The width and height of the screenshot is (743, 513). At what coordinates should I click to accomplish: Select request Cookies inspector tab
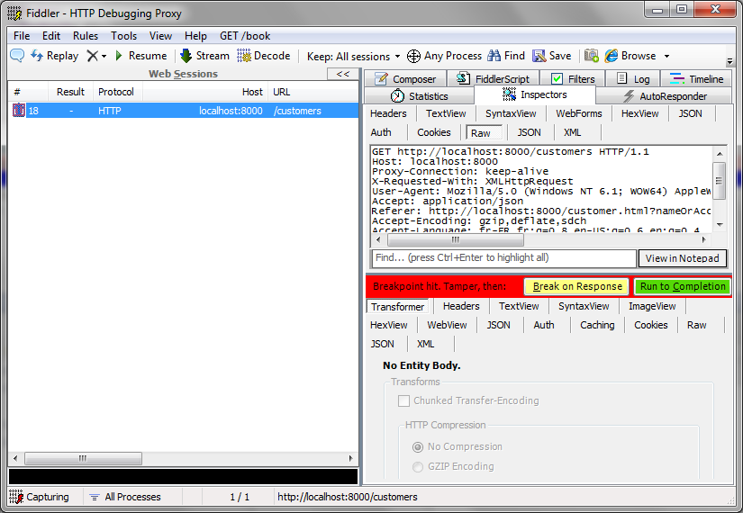pos(433,132)
